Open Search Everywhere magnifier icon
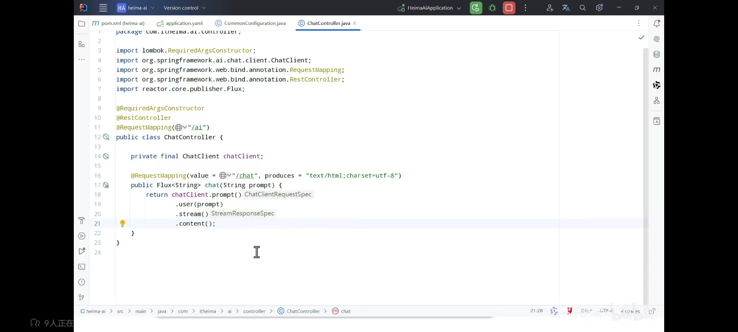Screen dimensions: 738x332 point(583,8)
